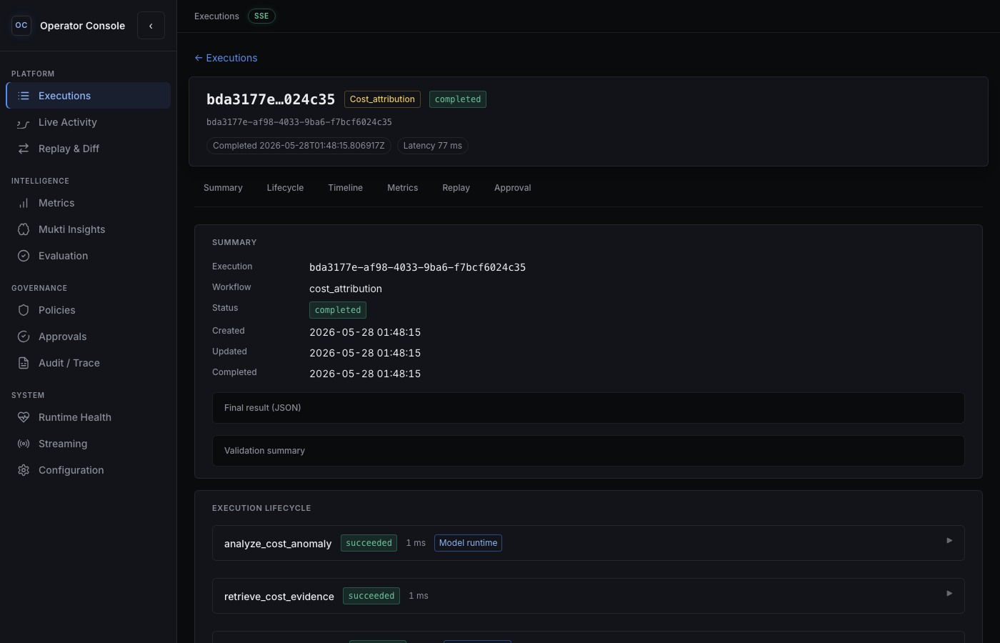Click the cost_attribution workflow value

tap(346, 289)
